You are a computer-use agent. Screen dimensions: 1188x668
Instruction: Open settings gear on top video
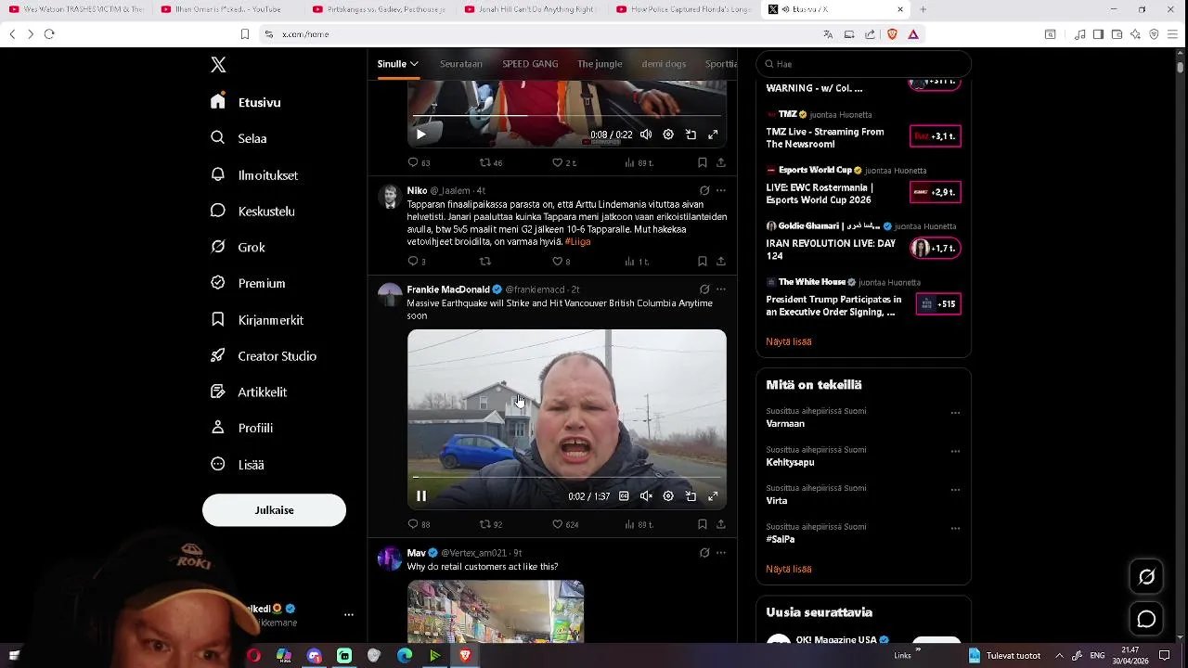coord(668,135)
